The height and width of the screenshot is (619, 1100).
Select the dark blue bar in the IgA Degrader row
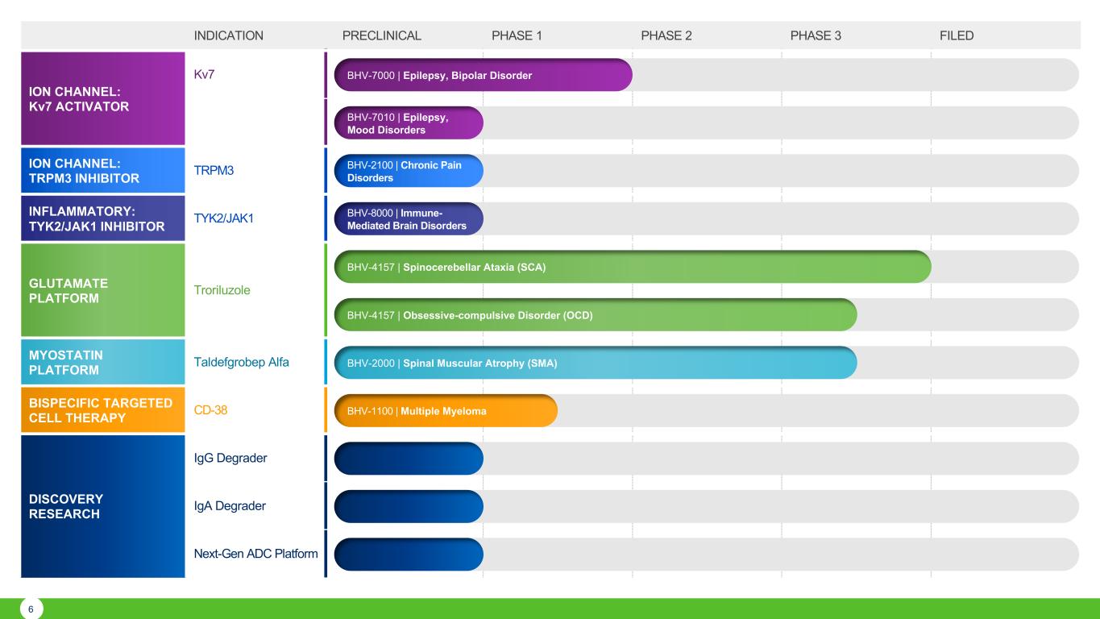point(409,506)
